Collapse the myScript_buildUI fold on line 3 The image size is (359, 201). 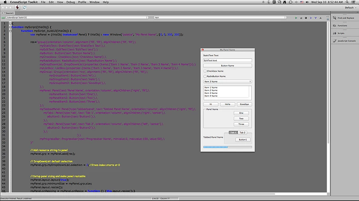(10, 31)
